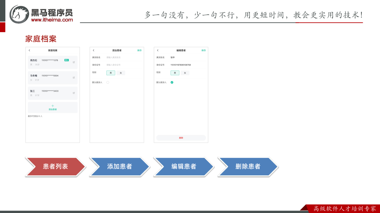Click the back arrow on 添加患者 screen

pyautogui.click(x=94, y=50)
